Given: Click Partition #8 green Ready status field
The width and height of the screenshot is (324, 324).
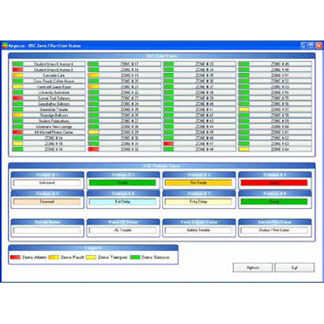Looking at the screenshot, I should click(274, 202).
